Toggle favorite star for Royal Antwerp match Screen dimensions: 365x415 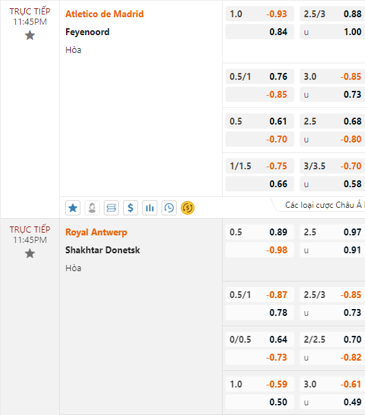click(x=30, y=253)
